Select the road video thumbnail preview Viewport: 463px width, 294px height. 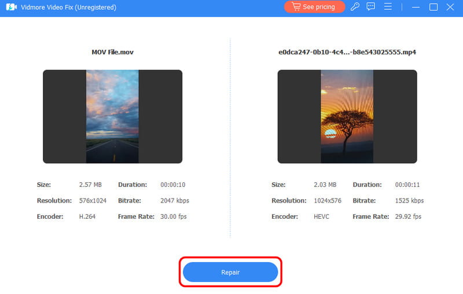pyautogui.click(x=112, y=116)
